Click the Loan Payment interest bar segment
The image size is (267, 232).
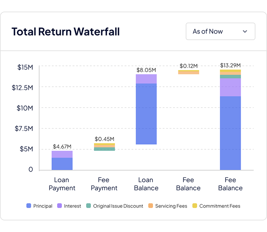point(62,154)
